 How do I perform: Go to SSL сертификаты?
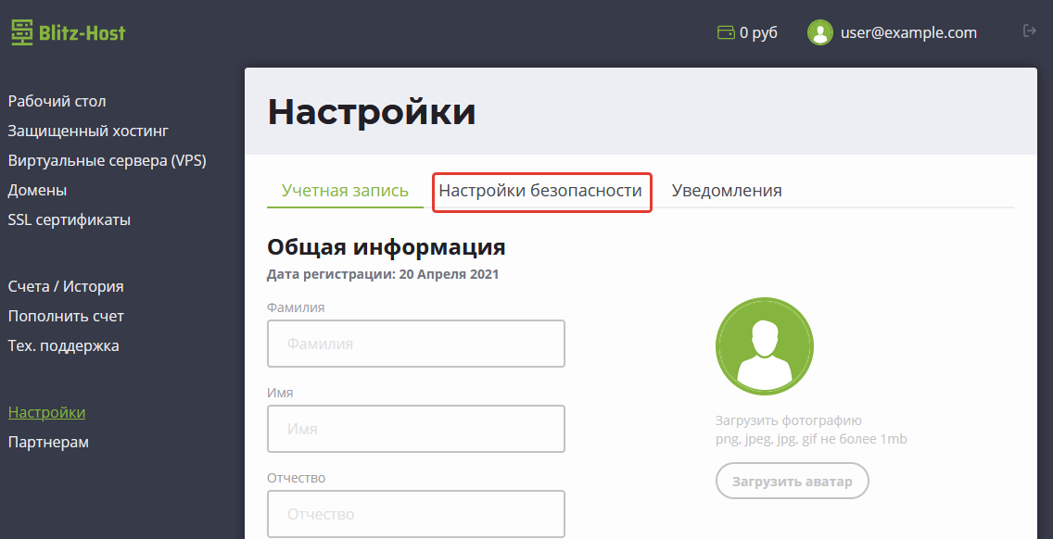pos(69,219)
